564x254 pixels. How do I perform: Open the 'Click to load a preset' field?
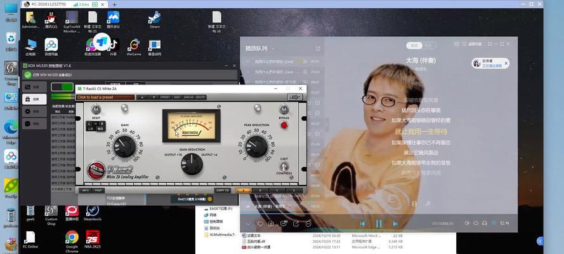(x=105, y=97)
